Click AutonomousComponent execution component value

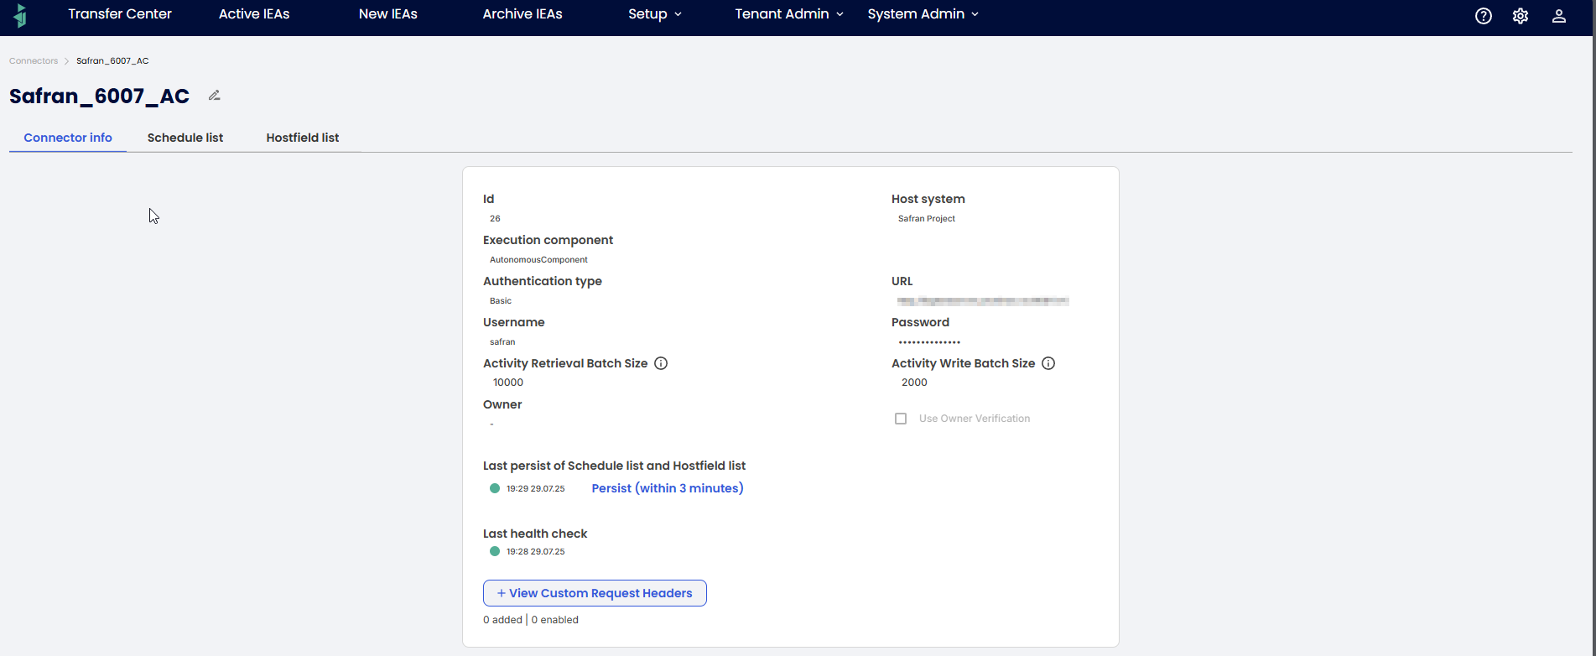tap(538, 260)
